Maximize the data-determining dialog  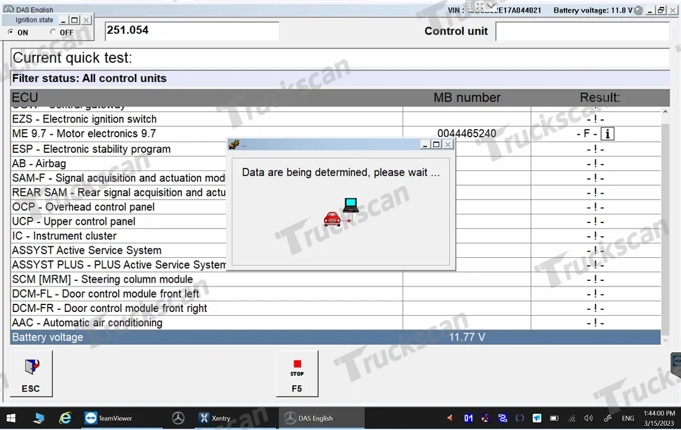coord(436,144)
